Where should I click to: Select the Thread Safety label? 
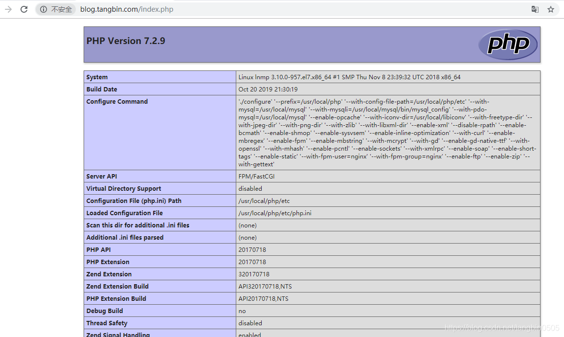pyautogui.click(x=107, y=323)
